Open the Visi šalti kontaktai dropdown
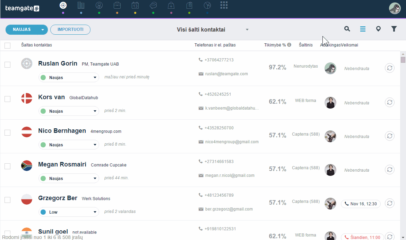406x240 pixels. tap(212, 29)
